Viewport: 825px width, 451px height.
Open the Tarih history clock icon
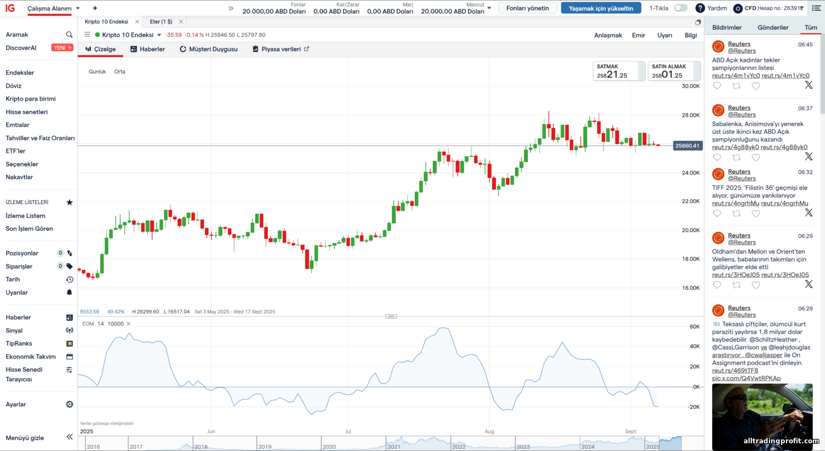point(69,279)
